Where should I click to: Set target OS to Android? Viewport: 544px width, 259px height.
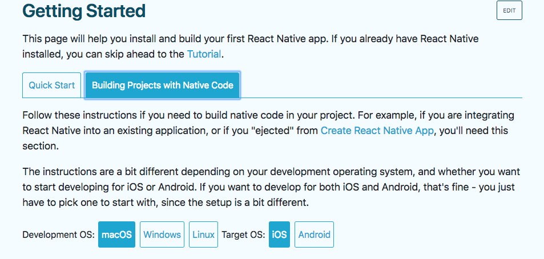point(315,234)
